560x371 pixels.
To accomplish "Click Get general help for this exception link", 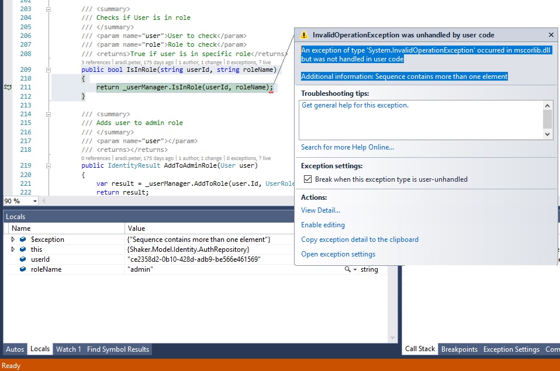I will [x=355, y=105].
